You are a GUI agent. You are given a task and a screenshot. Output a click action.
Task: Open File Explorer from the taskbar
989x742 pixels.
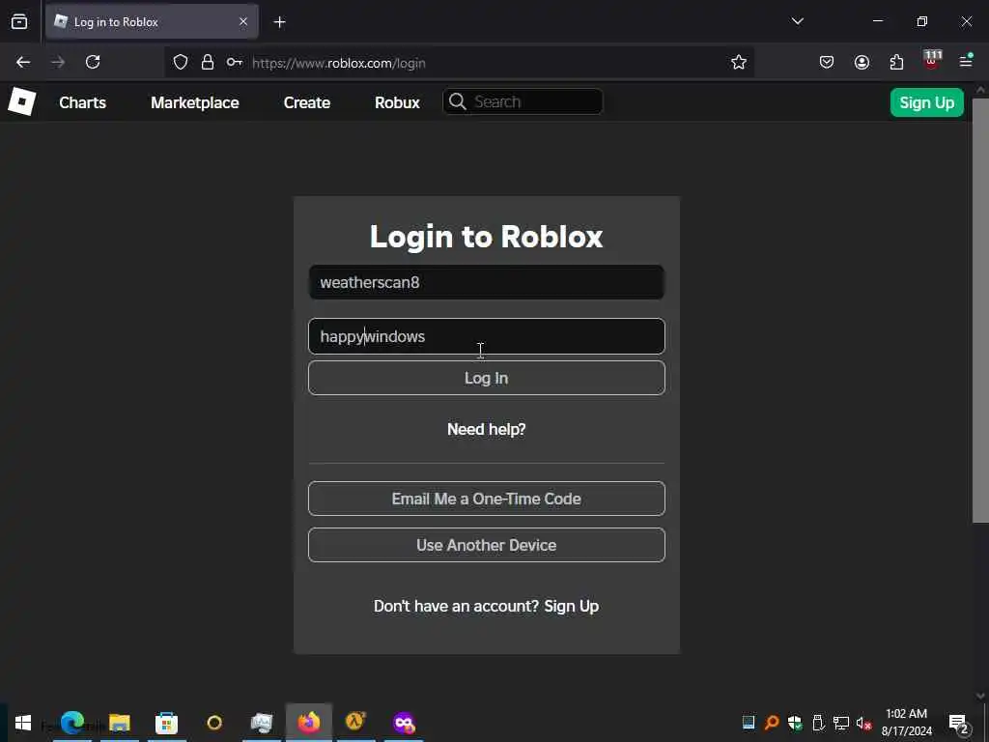click(x=119, y=723)
